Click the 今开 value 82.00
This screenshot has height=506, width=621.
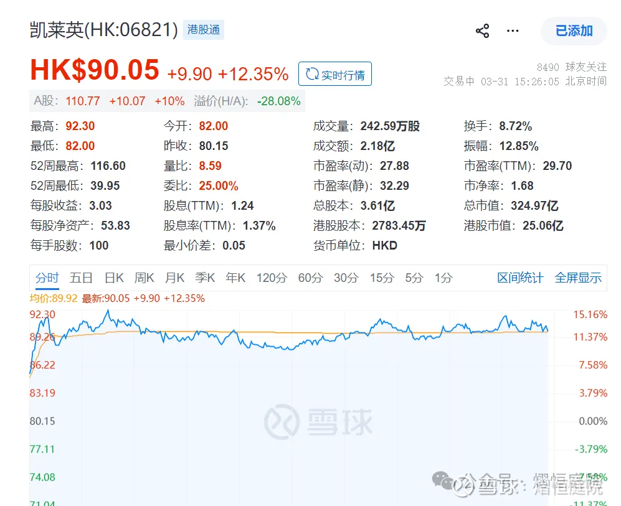click(214, 126)
